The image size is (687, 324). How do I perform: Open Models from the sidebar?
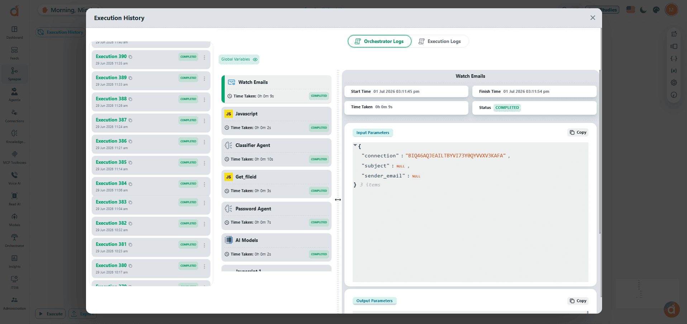tap(14, 220)
